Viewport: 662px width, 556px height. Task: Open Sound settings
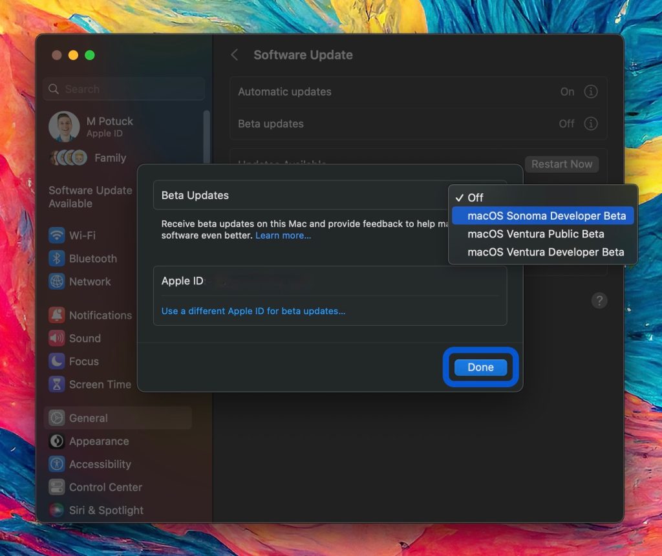click(81, 338)
